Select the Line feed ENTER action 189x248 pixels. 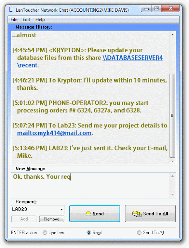click(45, 232)
